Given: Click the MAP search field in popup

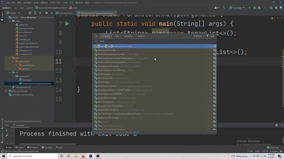Looking at the screenshot, I should point(154,41).
